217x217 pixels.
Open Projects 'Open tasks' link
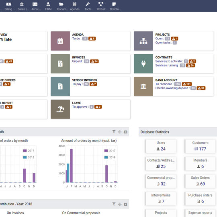(164, 43)
